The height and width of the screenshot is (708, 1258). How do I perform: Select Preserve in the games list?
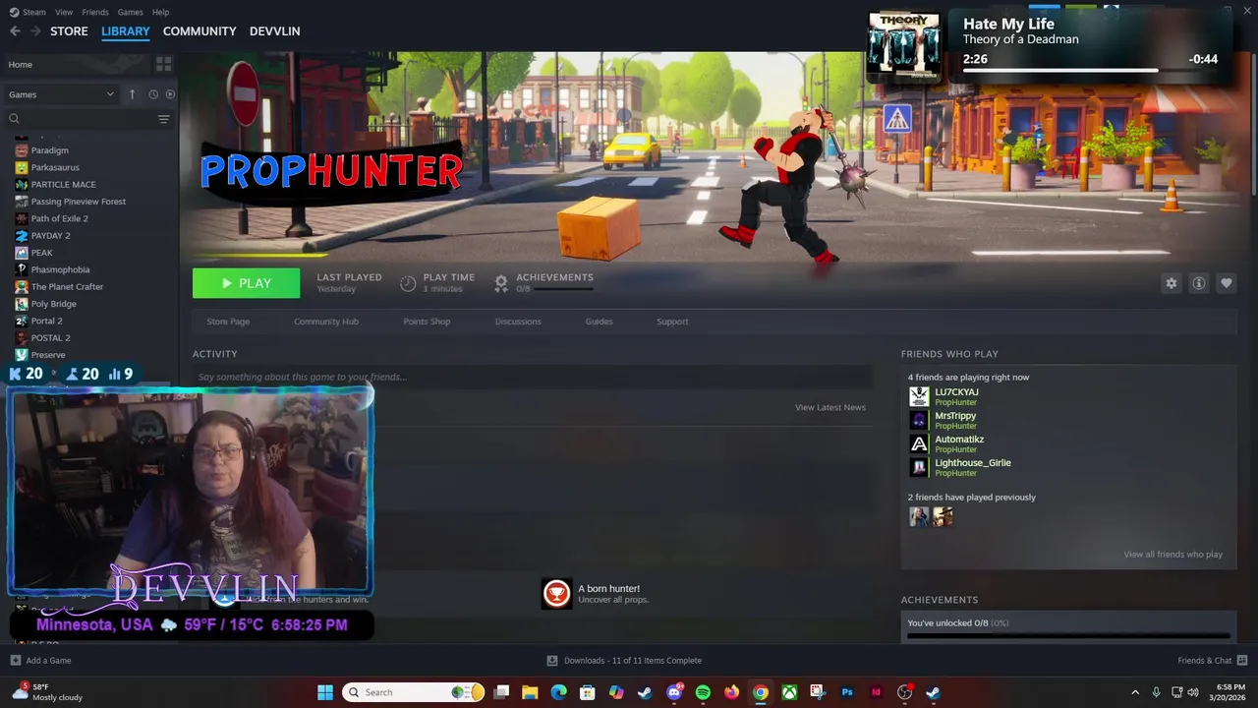(48, 355)
